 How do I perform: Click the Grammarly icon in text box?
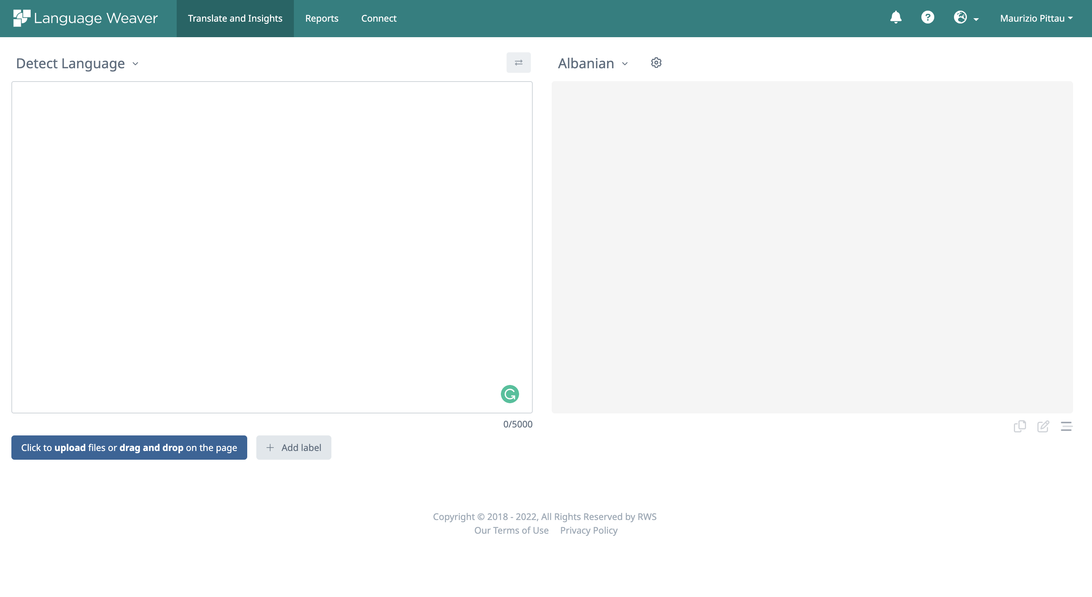click(x=510, y=394)
